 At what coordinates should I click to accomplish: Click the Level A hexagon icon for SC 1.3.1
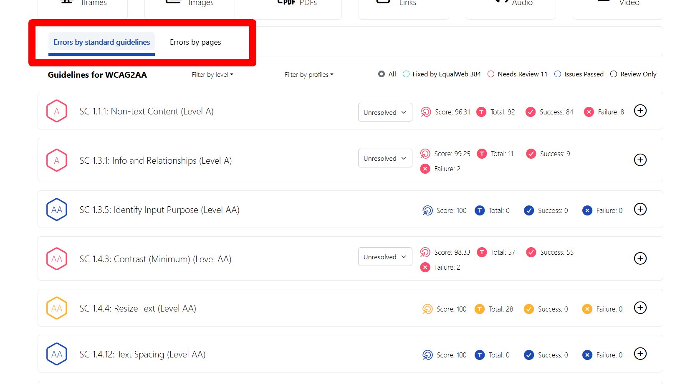tap(57, 160)
